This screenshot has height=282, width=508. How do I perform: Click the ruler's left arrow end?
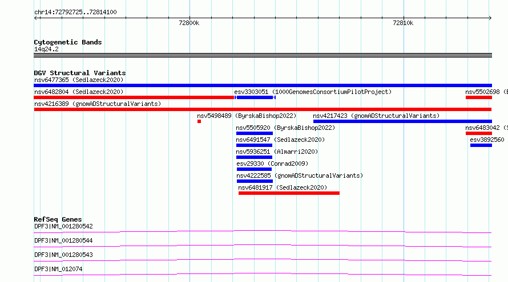[x=36, y=18]
